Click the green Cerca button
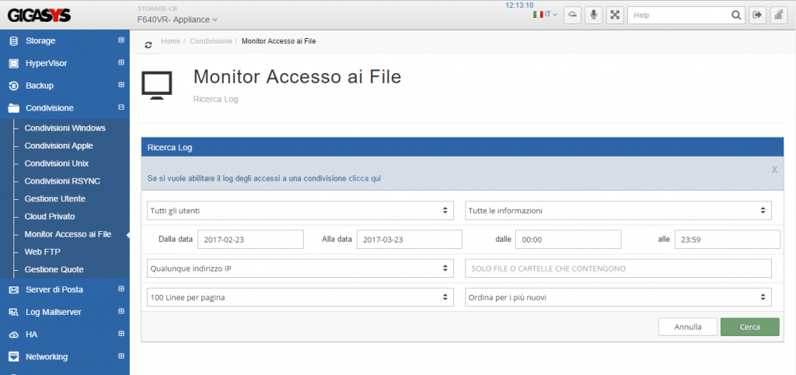796x375 pixels. [750, 327]
